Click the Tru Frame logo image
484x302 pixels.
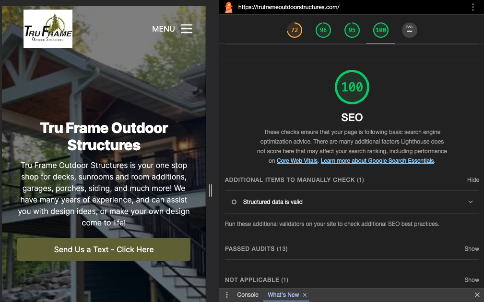point(47,29)
